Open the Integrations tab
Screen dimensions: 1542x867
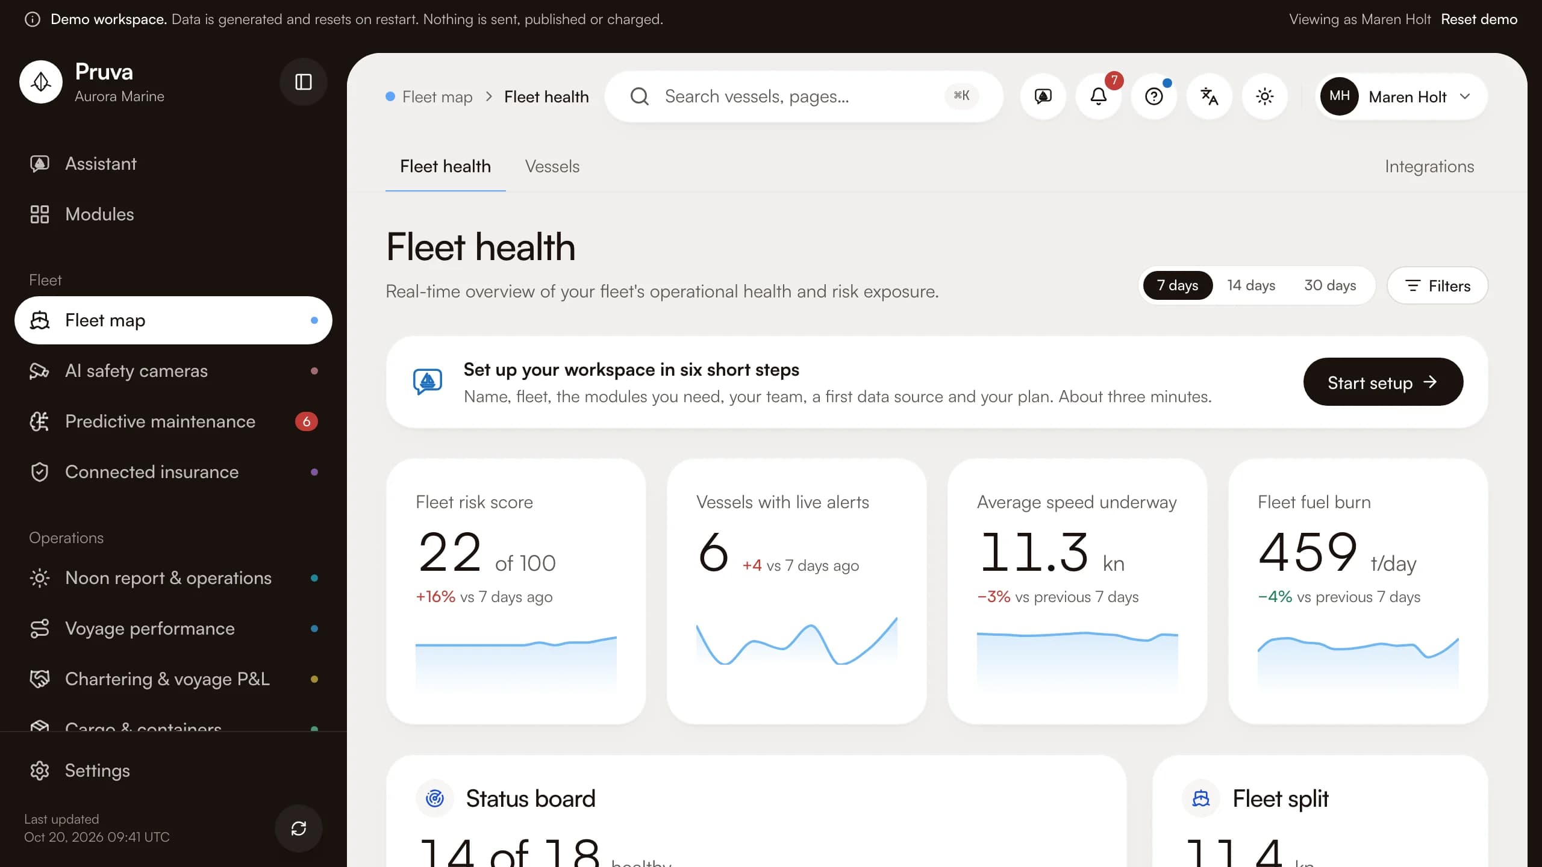1429,167
